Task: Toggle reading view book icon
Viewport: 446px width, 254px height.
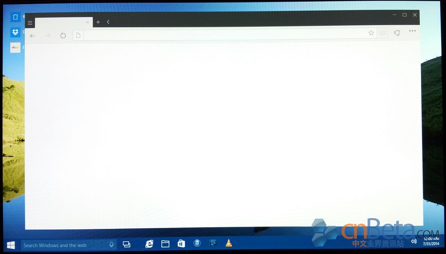Action: pos(382,33)
